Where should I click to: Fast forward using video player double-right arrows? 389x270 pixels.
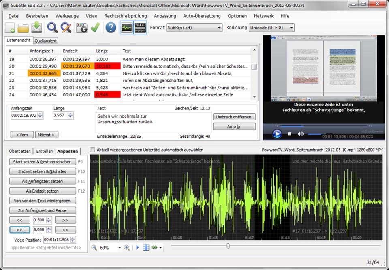point(371,126)
